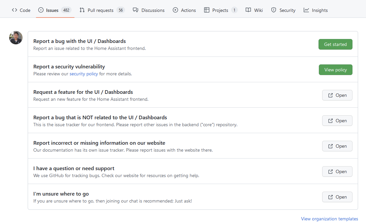
Task: Click the Wiki book icon
Action: pyautogui.click(x=248, y=10)
